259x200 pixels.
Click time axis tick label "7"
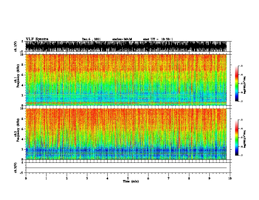coord(169,178)
